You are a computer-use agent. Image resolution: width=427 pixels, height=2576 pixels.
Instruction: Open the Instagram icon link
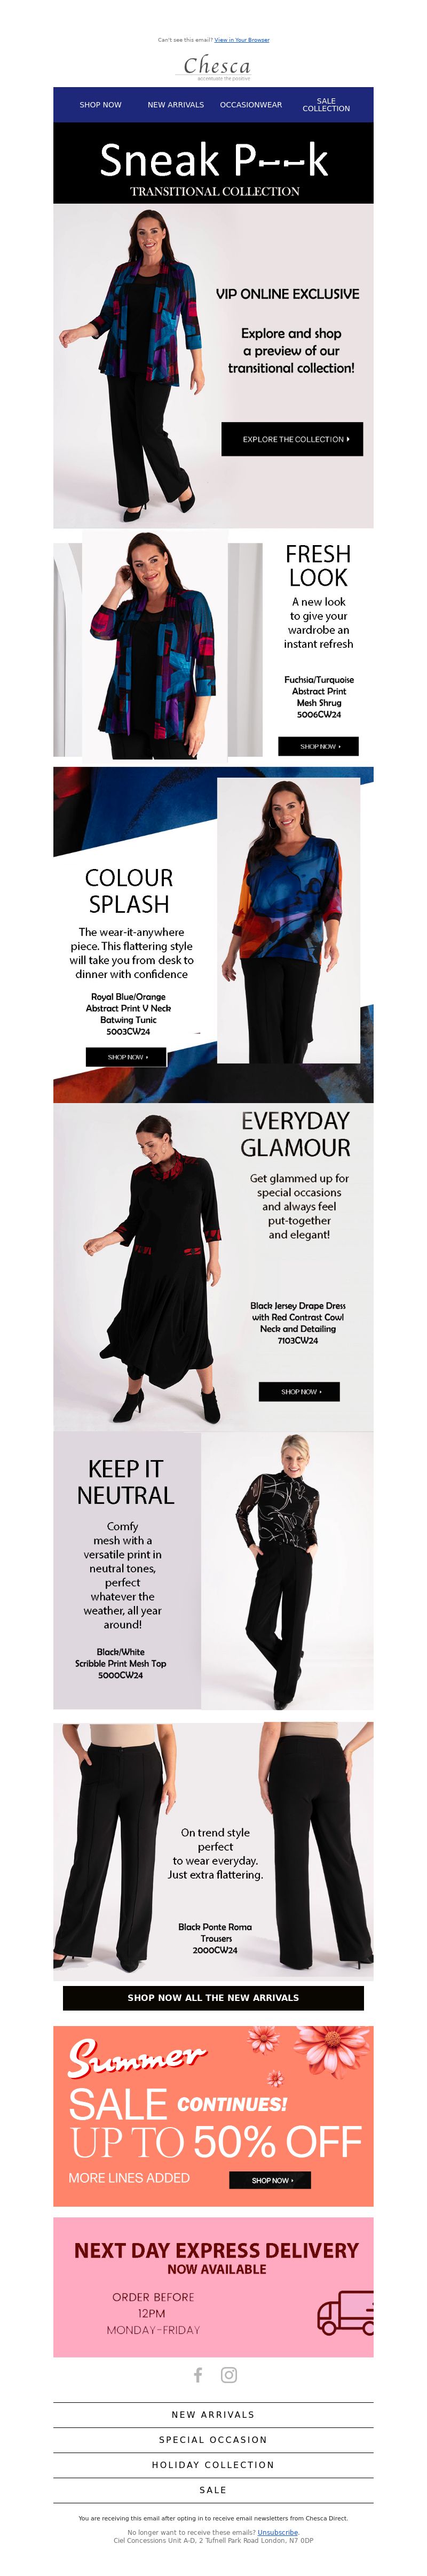pos(228,2374)
